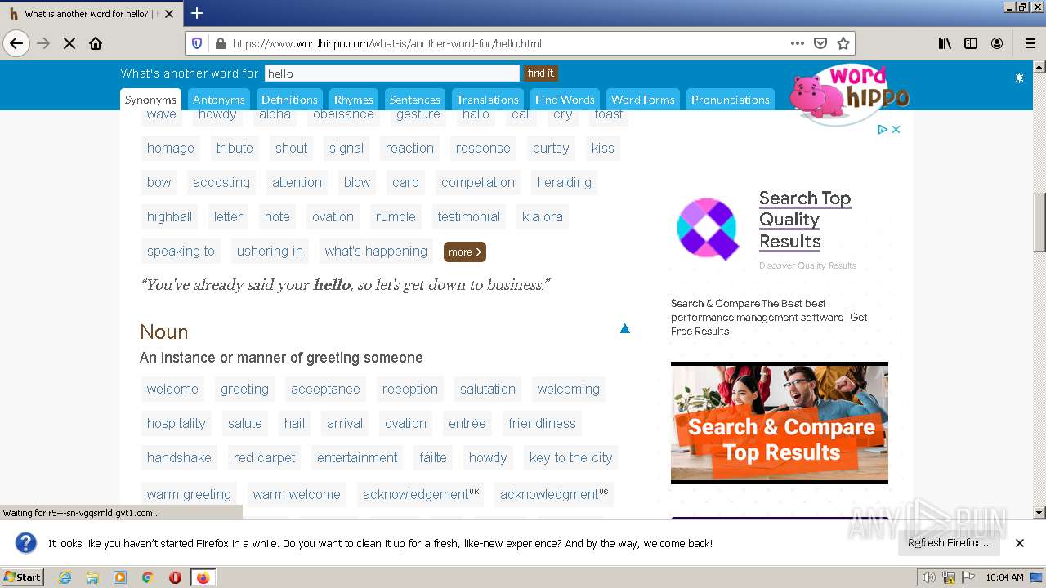
Task: Expand more synonyms button
Action: point(465,252)
